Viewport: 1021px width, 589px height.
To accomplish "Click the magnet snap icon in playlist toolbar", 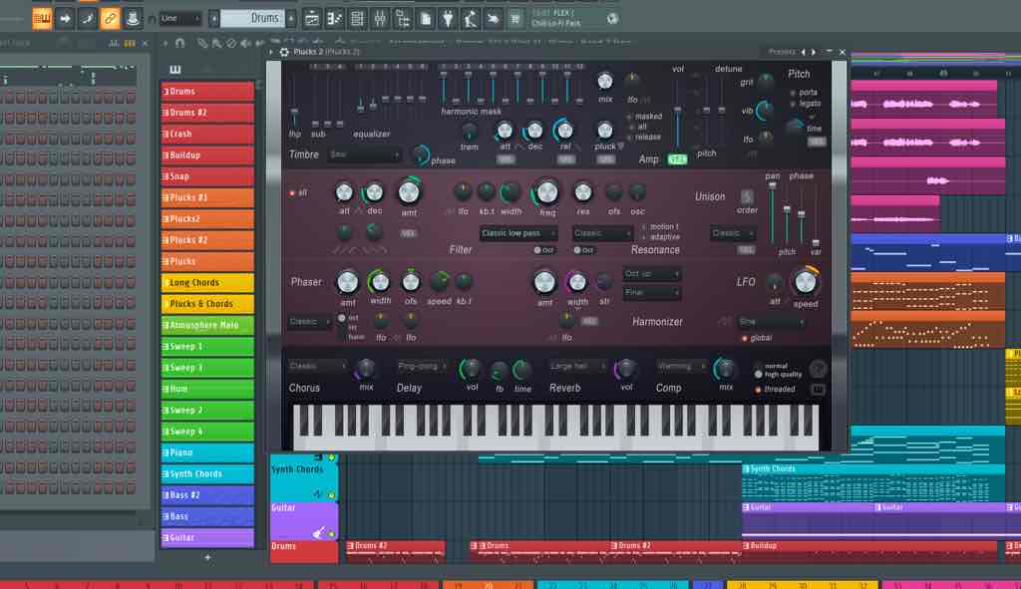I will click(180, 44).
